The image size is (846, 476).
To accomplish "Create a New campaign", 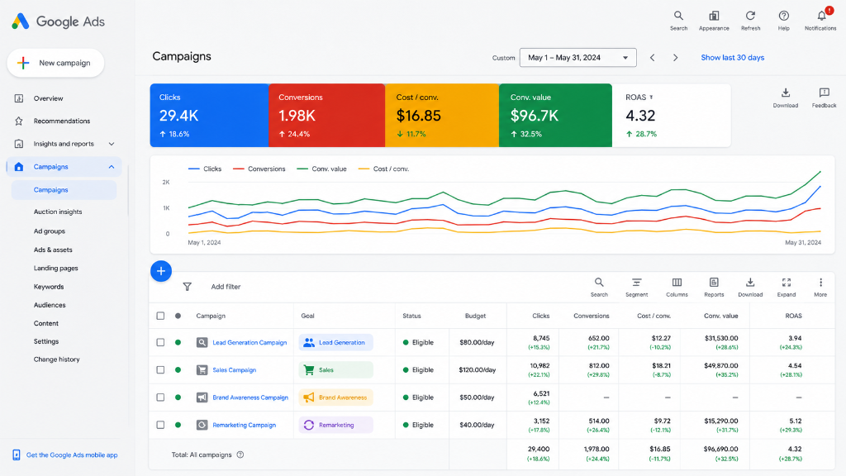I will click(55, 63).
